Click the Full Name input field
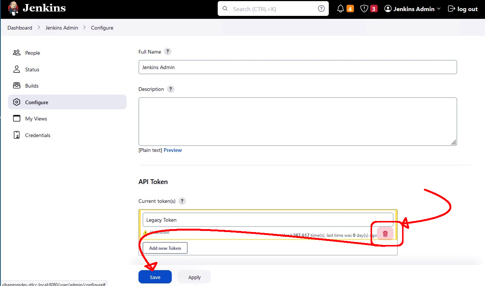This screenshot has height=286, width=485. click(x=298, y=67)
